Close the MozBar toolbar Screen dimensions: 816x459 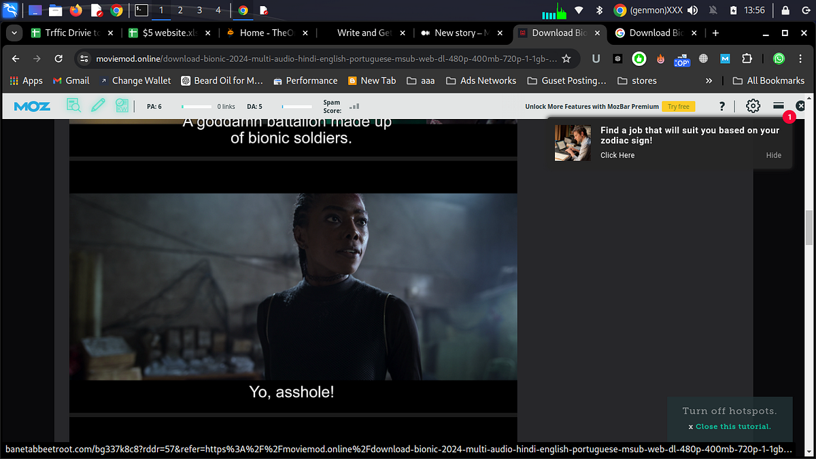pyautogui.click(x=800, y=106)
